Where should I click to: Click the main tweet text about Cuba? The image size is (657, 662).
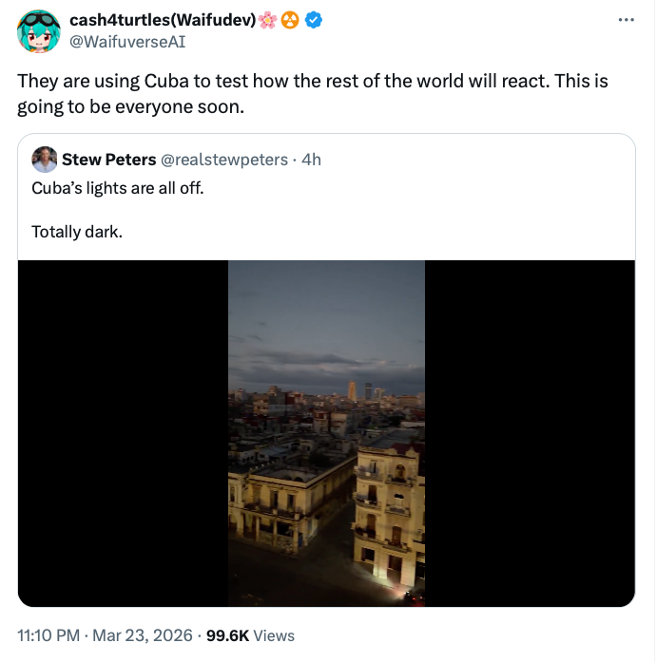click(x=312, y=93)
